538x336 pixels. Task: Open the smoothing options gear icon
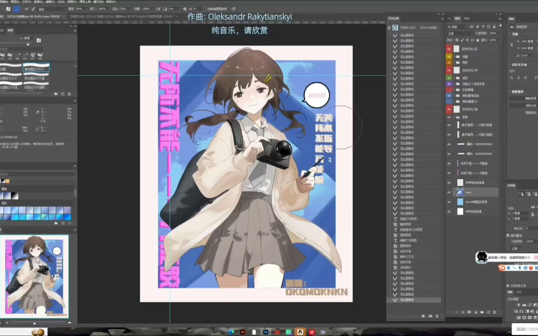click(185, 9)
